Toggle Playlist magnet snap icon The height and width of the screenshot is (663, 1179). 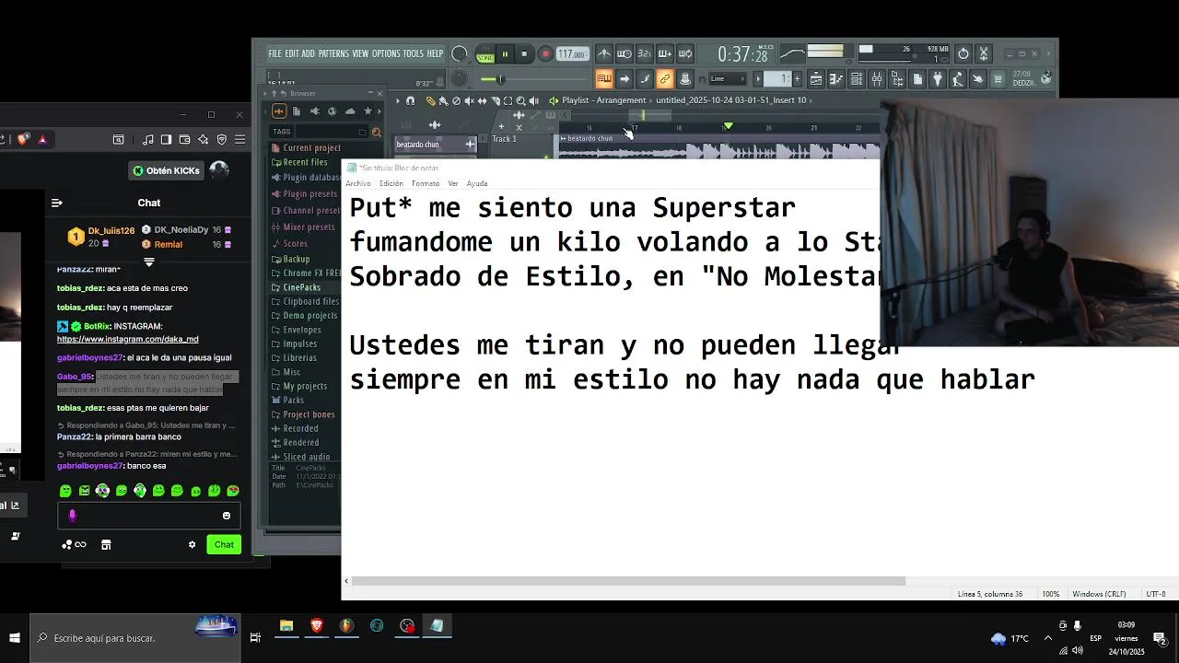click(411, 100)
